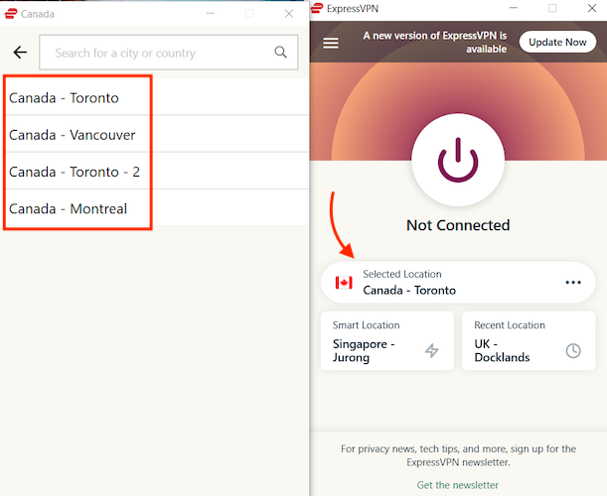607x496 pixels.
Task: Connect to Smart Location Singapore - Jurong
Action: (387, 341)
